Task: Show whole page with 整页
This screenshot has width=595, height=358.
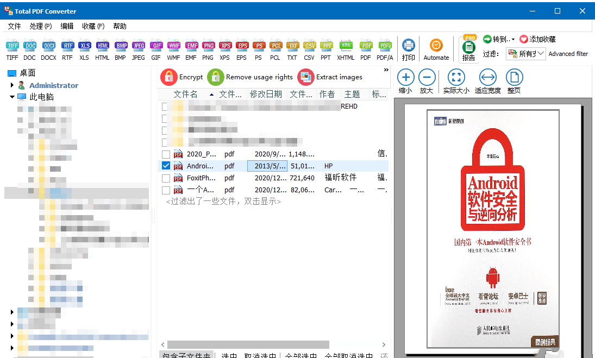Action: point(514,81)
